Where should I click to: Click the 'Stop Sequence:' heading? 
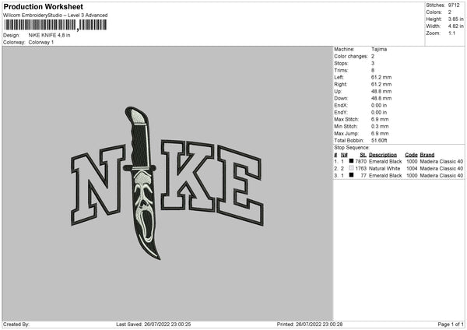click(352, 148)
